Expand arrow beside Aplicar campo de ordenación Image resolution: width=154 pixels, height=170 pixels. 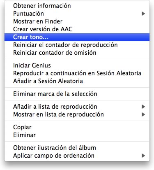[x=143, y=156]
